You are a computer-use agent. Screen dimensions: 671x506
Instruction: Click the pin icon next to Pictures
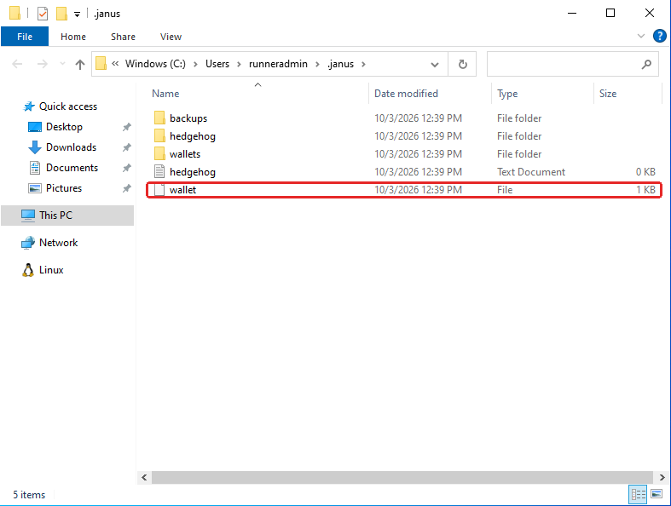(x=127, y=188)
